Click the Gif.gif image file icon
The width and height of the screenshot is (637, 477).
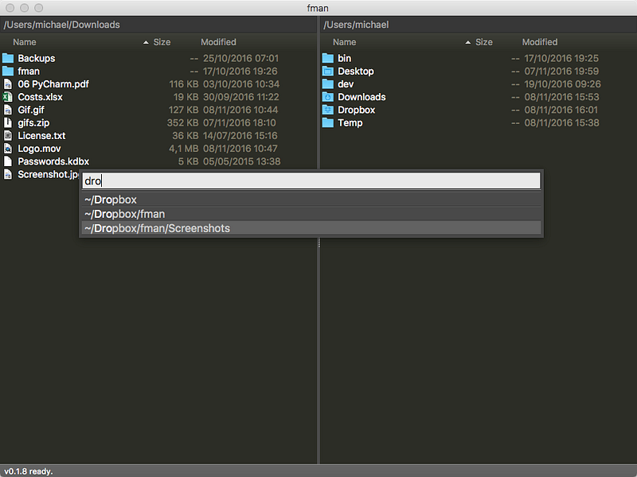click(x=8, y=110)
